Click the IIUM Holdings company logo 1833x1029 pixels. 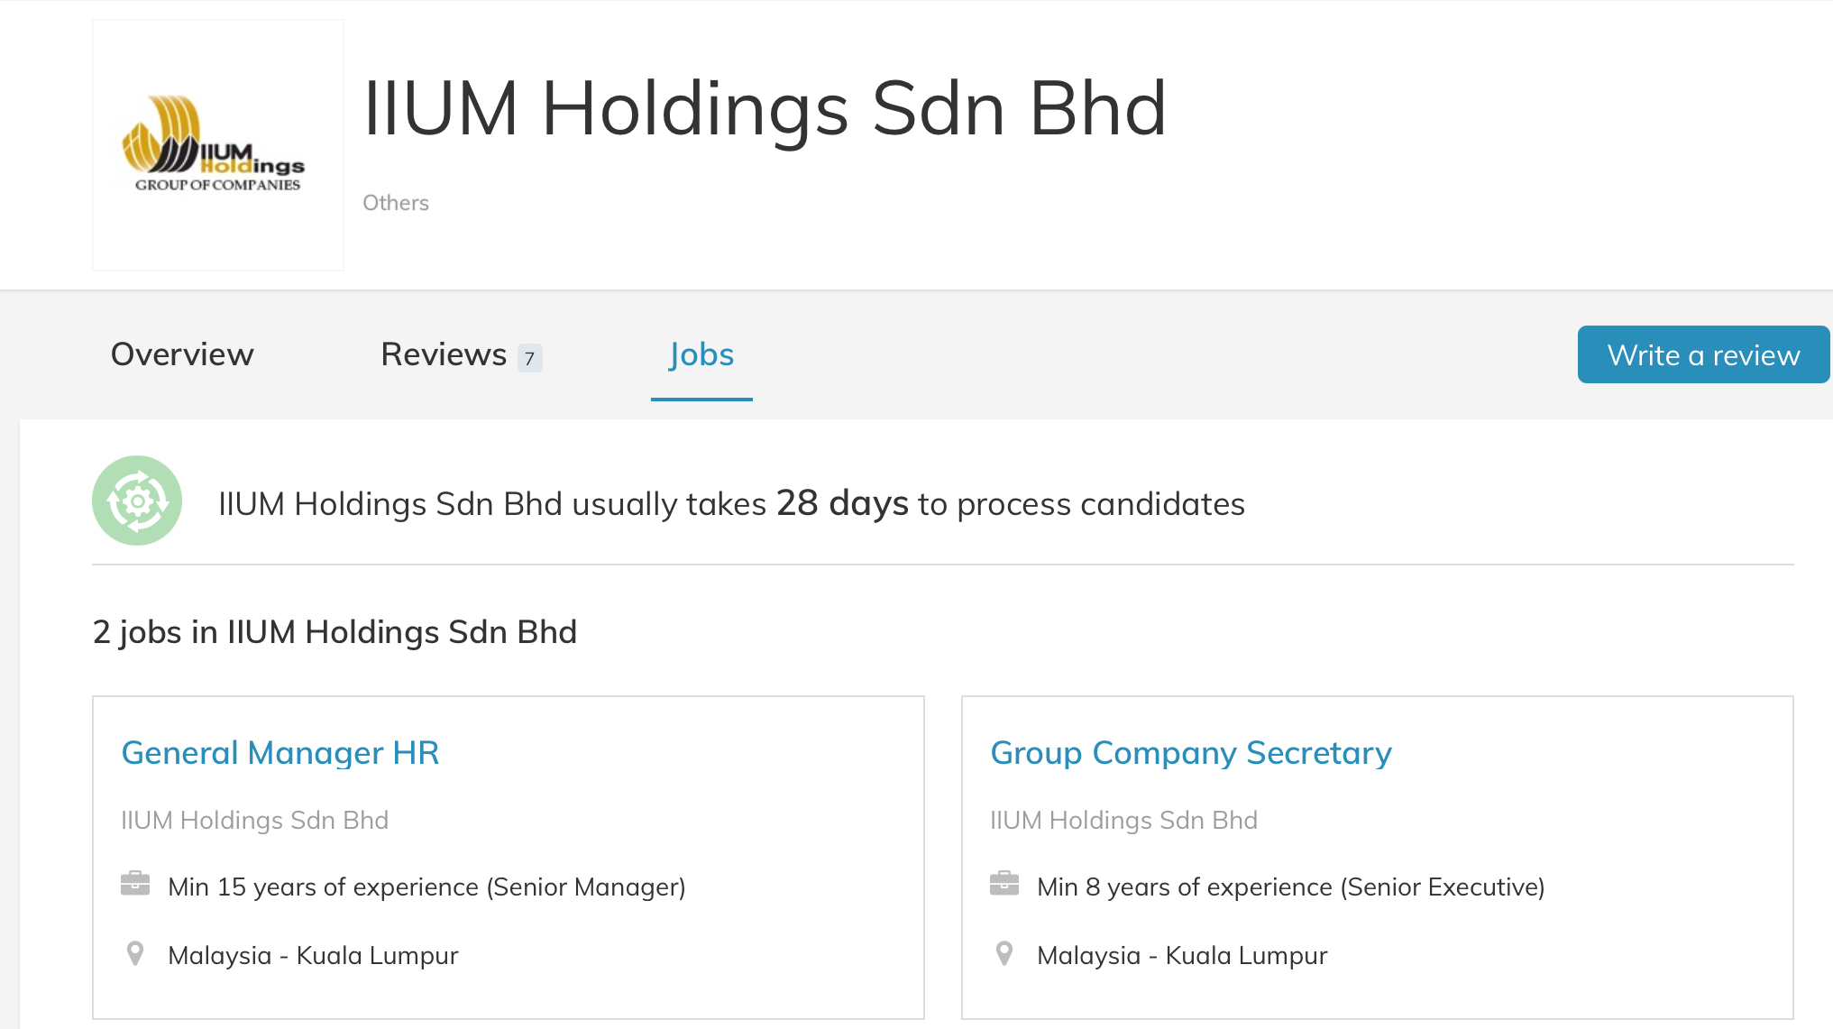(x=217, y=145)
